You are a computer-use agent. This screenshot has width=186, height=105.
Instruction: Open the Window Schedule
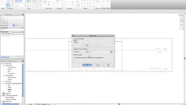tap(11, 99)
